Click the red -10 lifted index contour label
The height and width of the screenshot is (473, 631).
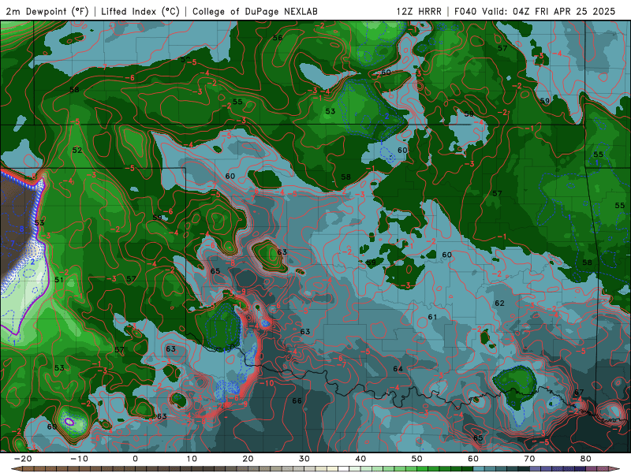tap(267, 383)
